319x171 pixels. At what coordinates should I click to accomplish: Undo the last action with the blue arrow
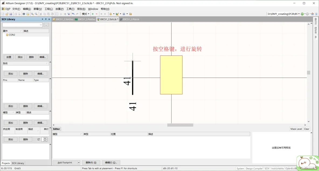click(x=73, y=14)
